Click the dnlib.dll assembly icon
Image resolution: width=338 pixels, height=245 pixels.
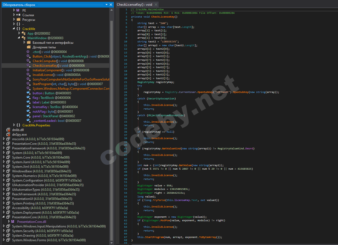(8, 130)
